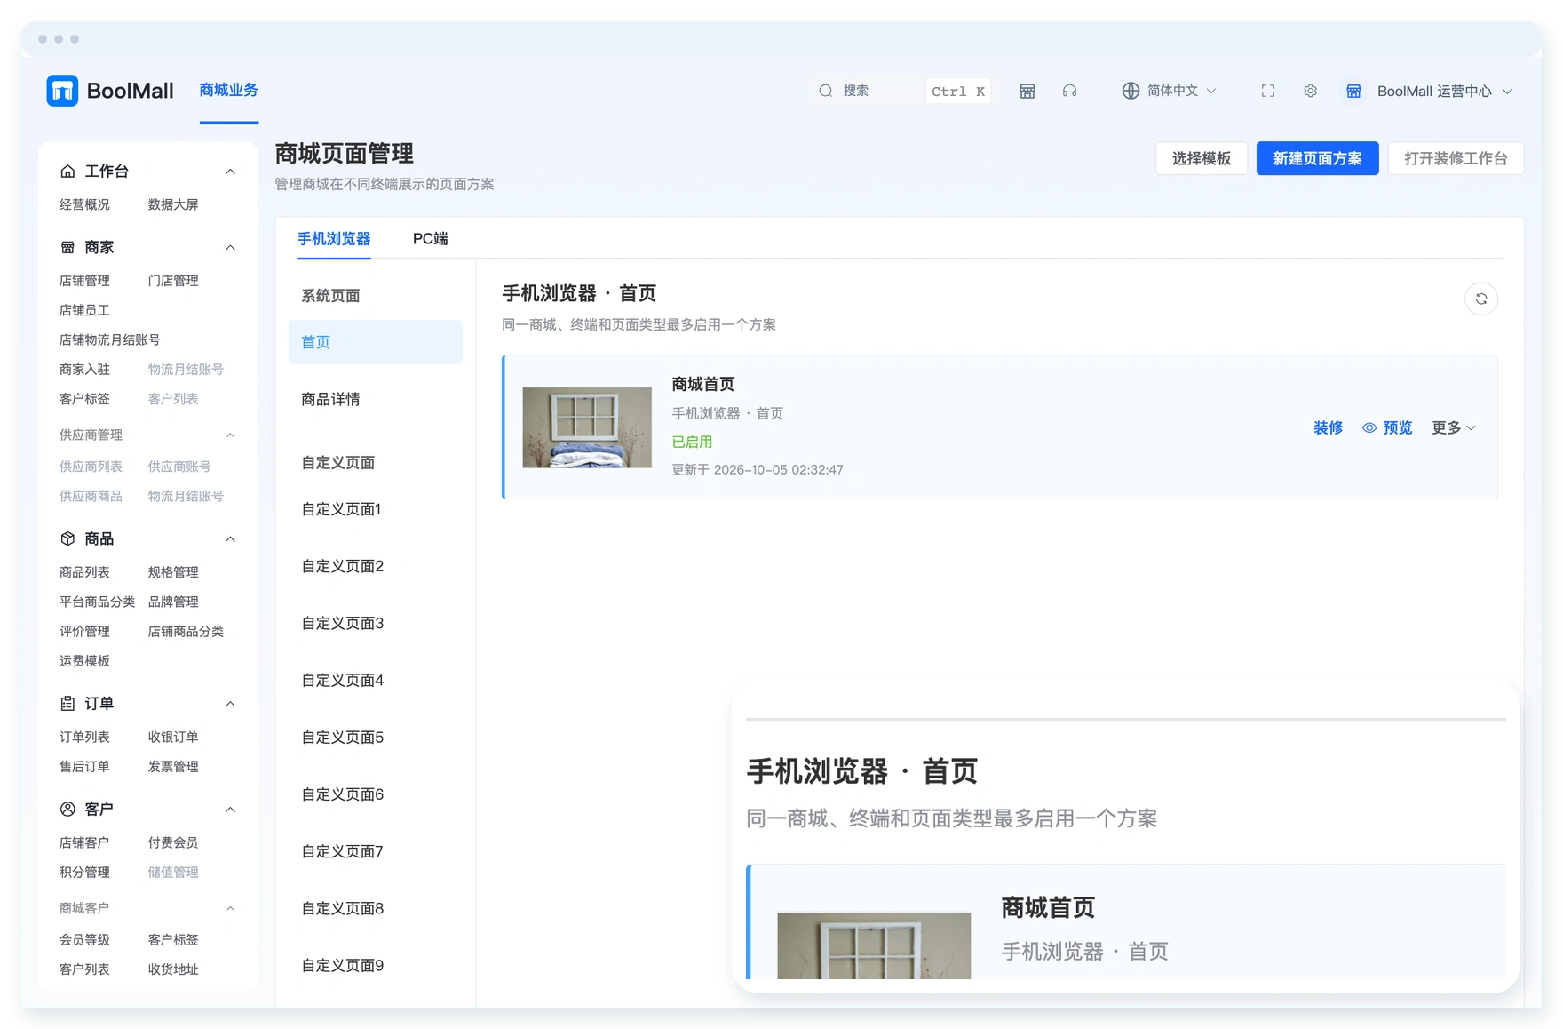Open 收银订单 in sidebar
1563x1029 pixels.
click(x=173, y=737)
